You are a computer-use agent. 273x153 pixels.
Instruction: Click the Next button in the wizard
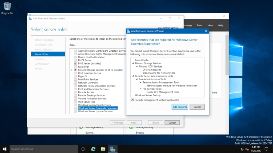click(134, 123)
